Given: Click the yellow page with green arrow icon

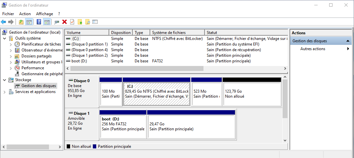Looking at the screenshot, I should 80,22.
